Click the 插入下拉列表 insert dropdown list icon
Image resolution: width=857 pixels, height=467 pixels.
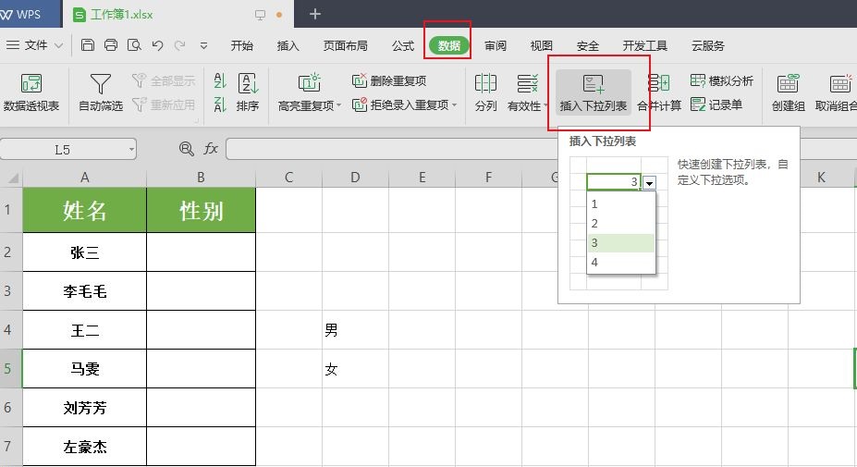[x=594, y=84]
